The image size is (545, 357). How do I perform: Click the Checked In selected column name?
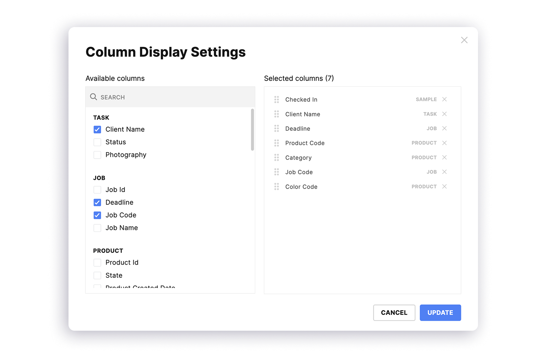click(x=301, y=100)
